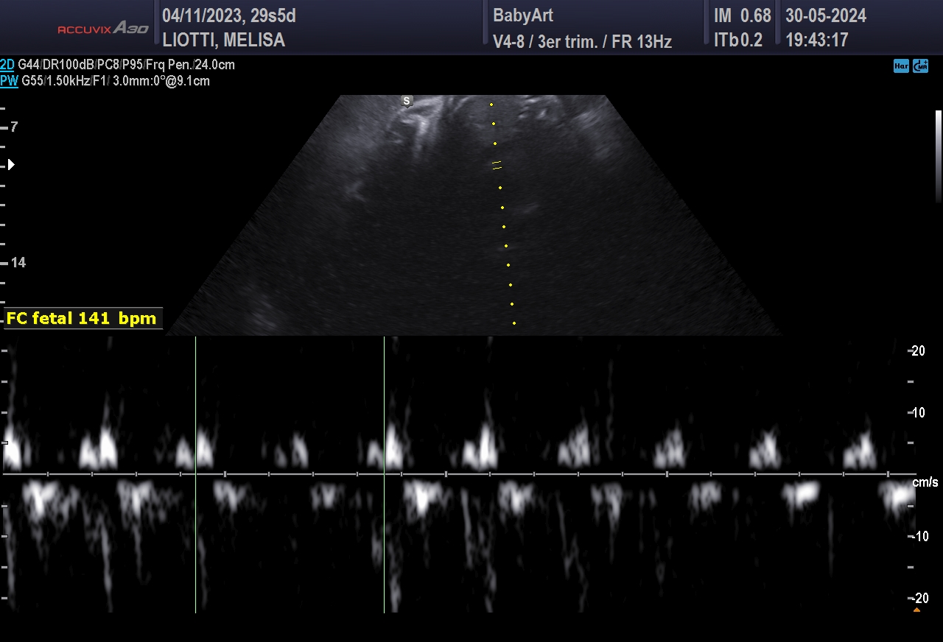Click the MR+ image enhancement icon
943x642 pixels.
point(920,66)
